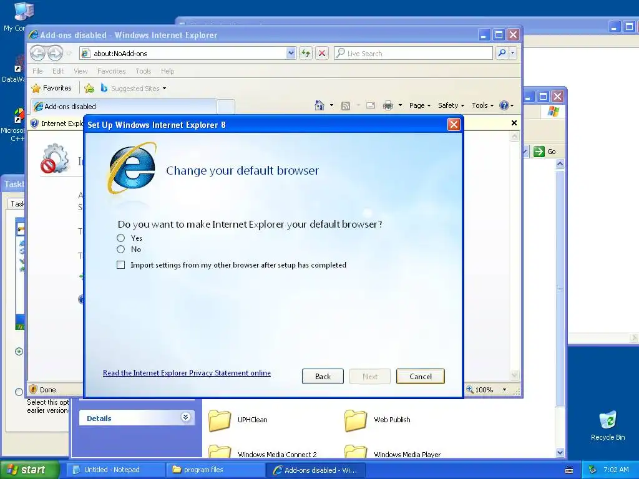Click the security shield in status bar

[34, 389]
